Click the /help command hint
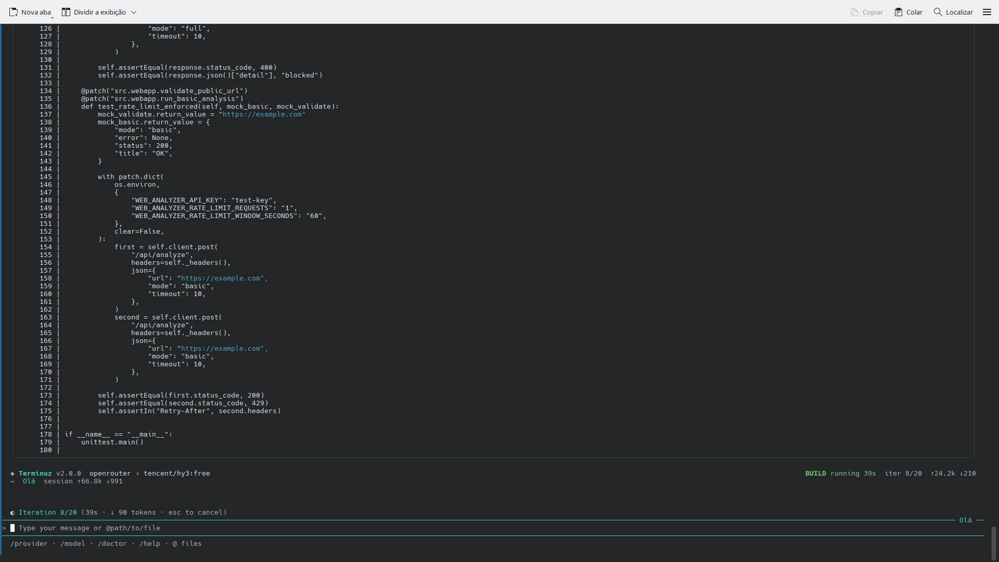 click(x=150, y=543)
